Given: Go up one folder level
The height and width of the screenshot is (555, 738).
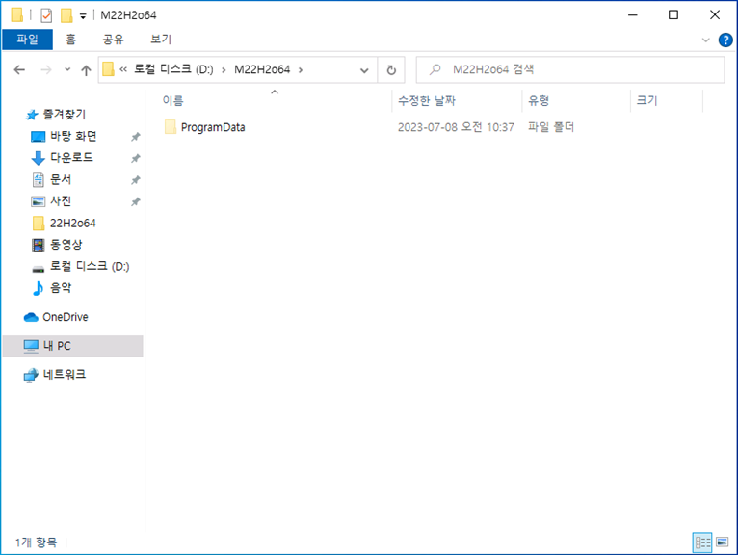Looking at the screenshot, I should tap(86, 70).
